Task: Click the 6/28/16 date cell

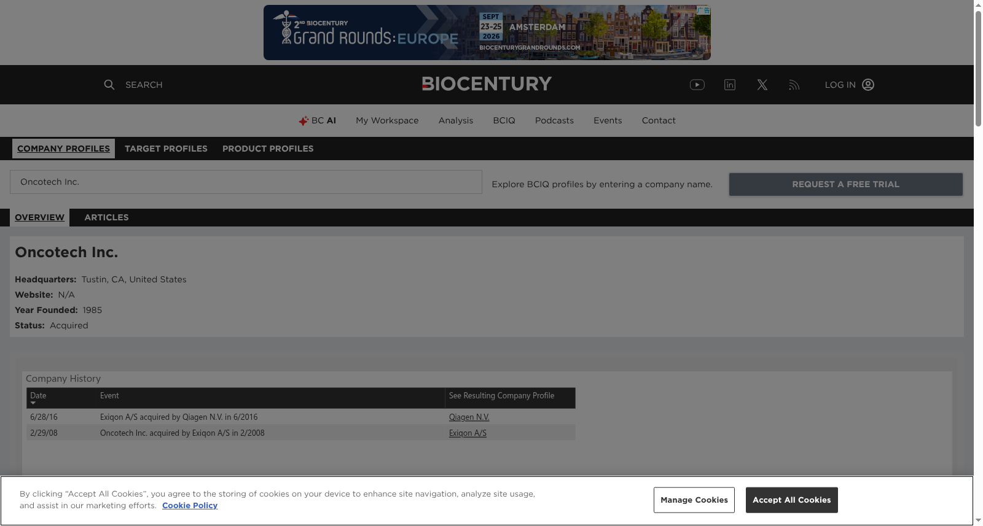Action: pos(44,417)
